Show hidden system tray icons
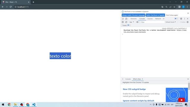This screenshot has width=190, height=107. click(151, 105)
